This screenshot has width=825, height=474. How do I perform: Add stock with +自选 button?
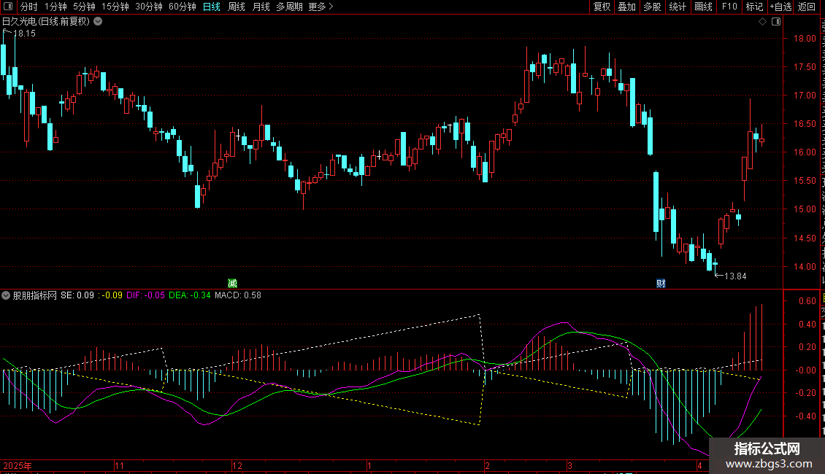click(780, 7)
